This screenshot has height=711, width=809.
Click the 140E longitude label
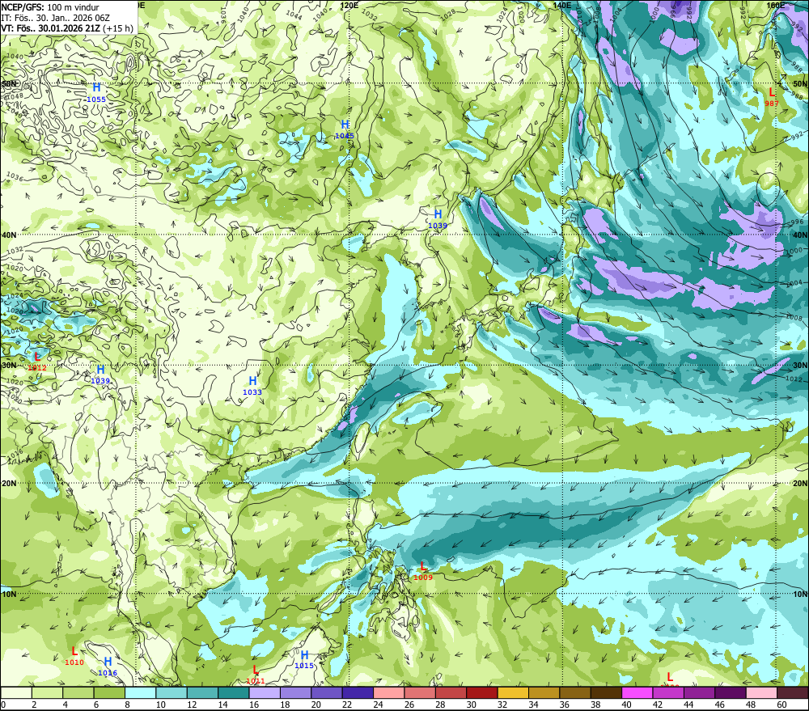562,5
